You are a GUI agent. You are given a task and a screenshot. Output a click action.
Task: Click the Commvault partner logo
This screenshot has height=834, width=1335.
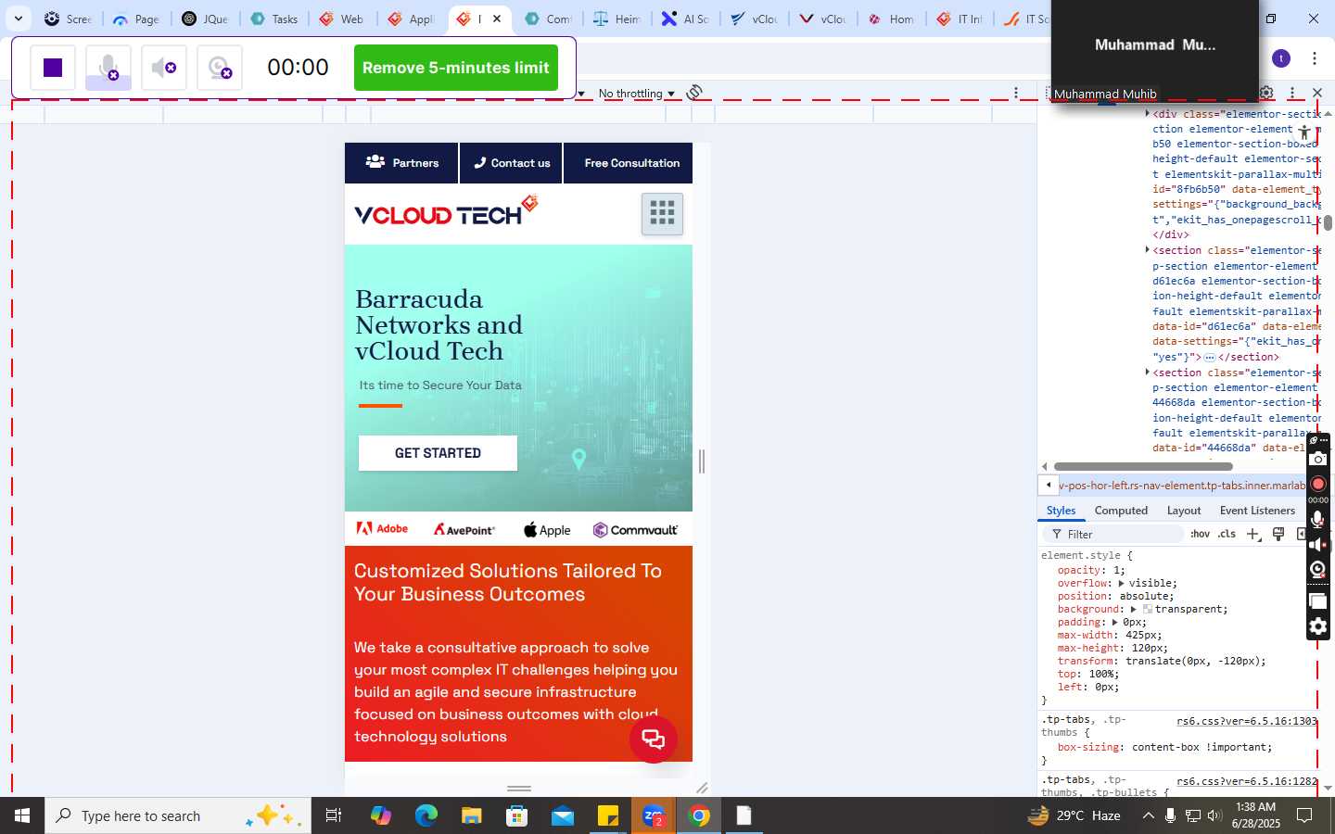point(635,530)
